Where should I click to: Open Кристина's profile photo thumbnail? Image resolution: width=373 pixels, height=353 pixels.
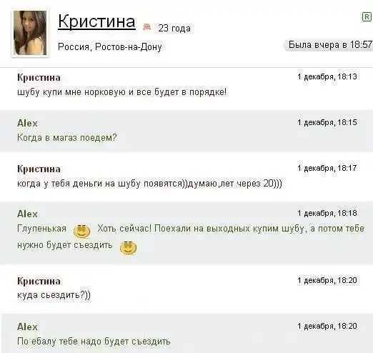click(30, 33)
